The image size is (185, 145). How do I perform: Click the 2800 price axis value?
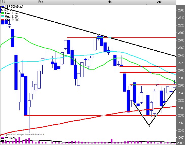point(181,33)
